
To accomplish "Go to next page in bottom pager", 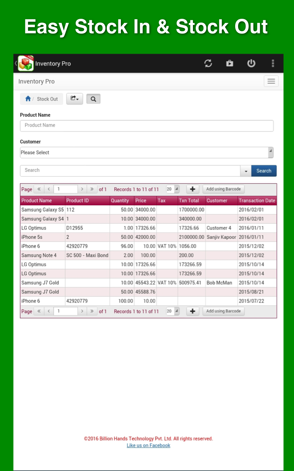I will point(82,311).
